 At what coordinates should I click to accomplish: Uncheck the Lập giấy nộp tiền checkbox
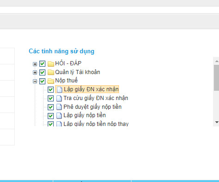(50, 116)
